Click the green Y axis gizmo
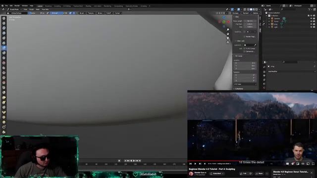 pos(224,22)
